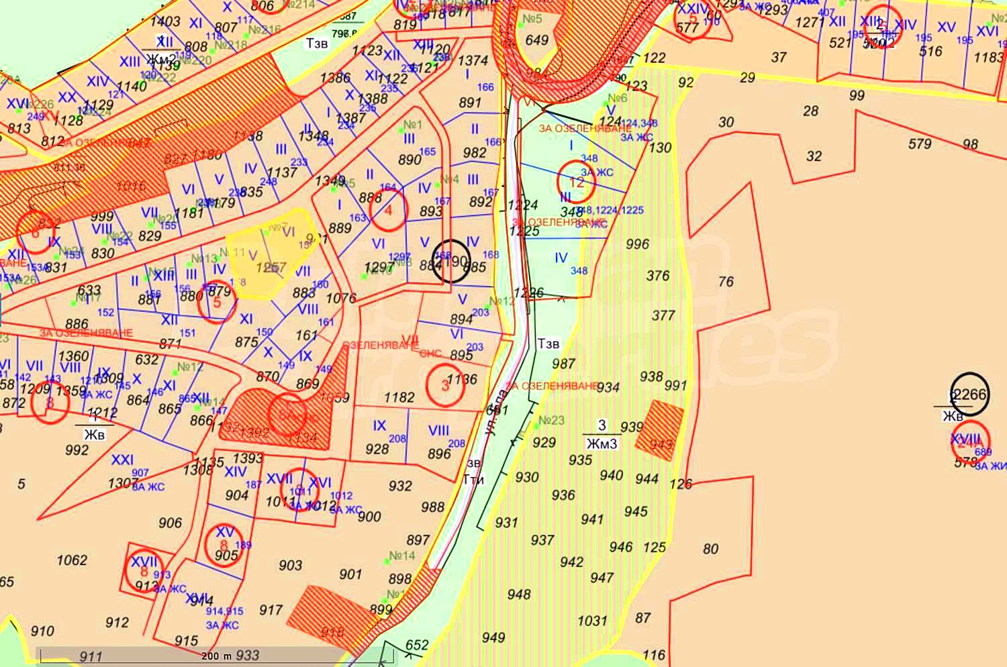The image size is (1007, 667).
Task: Select parcel 1182 on the map
Action: point(399,397)
